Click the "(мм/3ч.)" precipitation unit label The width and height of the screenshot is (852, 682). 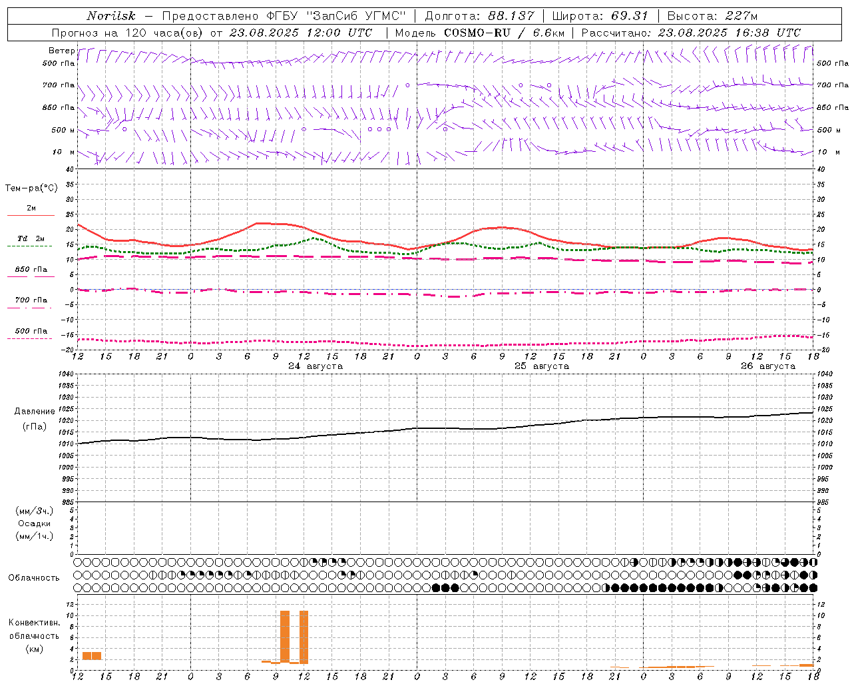(x=34, y=511)
